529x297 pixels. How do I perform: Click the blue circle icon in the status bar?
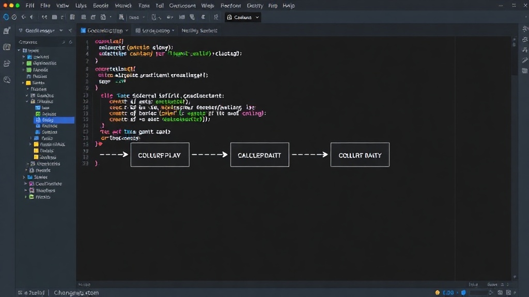pyautogui.click(x=463, y=293)
